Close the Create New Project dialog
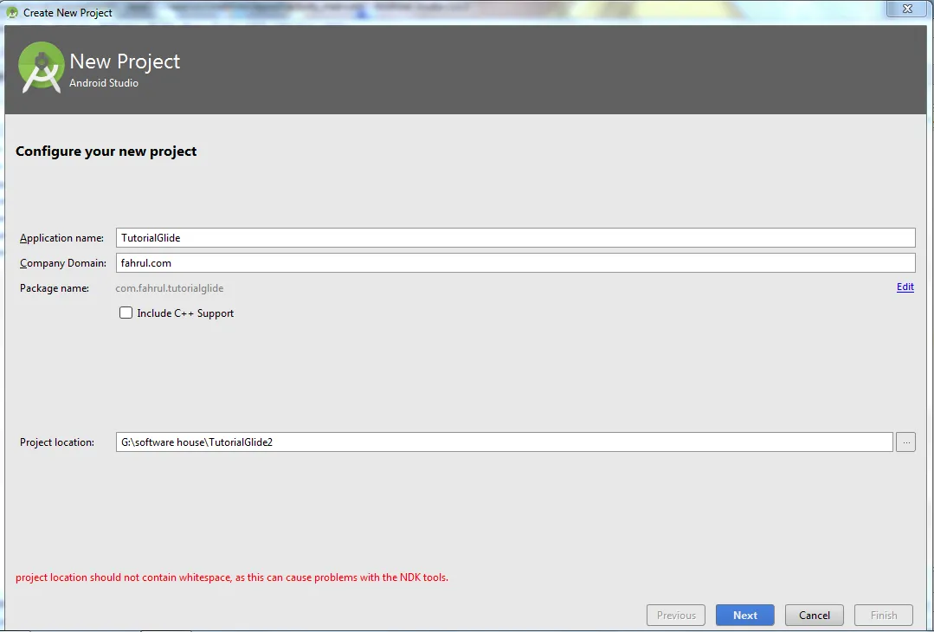 907,9
